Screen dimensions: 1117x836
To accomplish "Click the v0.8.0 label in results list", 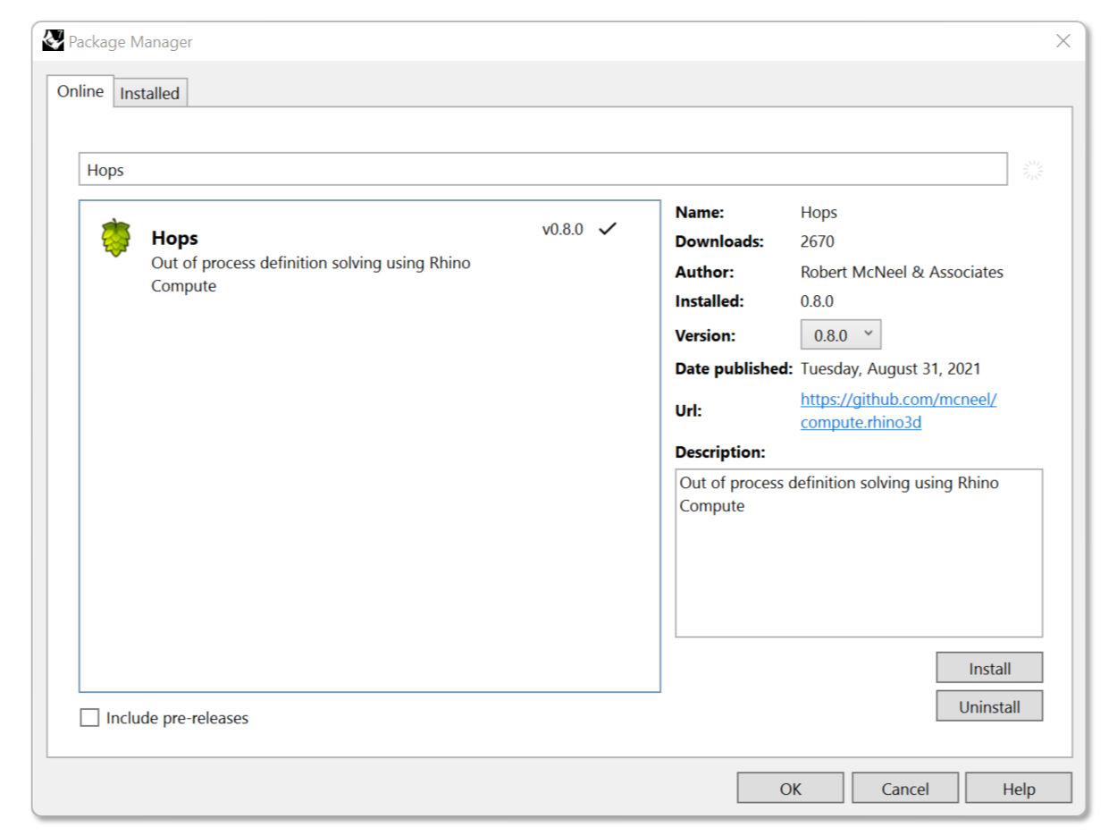I will click(x=562, y=230).
